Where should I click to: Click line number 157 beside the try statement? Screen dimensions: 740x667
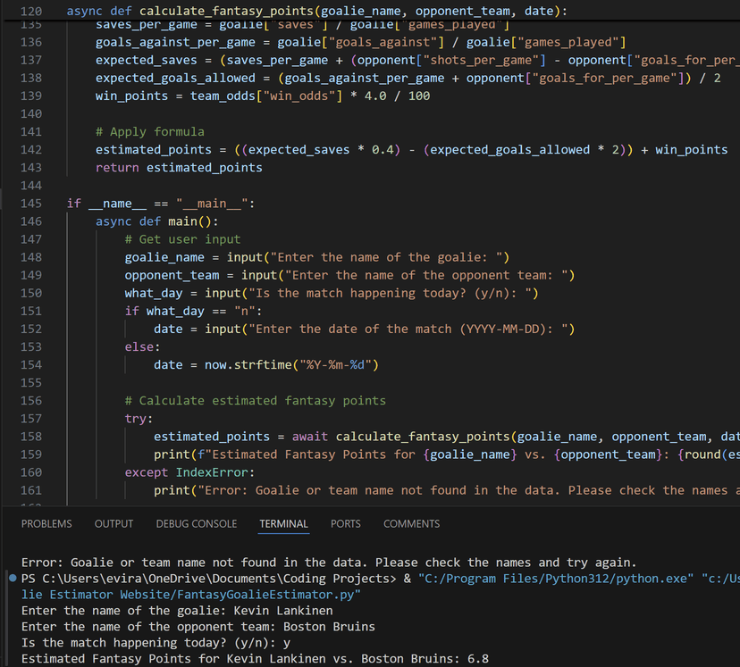pos(30,419)
